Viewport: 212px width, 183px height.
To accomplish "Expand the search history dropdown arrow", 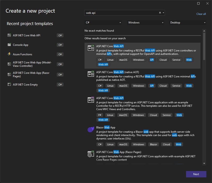I will (x=163, y=13).
